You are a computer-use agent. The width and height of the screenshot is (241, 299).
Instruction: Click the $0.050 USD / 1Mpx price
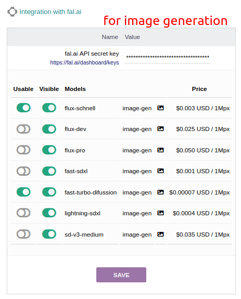point(203,150)
